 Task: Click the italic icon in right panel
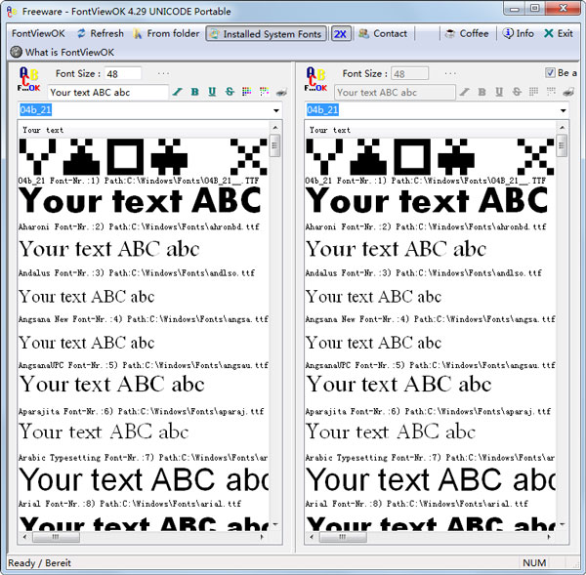[465, 92]
